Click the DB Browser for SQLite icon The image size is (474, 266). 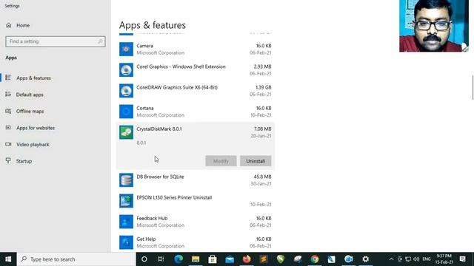click(x=126, y=180)
